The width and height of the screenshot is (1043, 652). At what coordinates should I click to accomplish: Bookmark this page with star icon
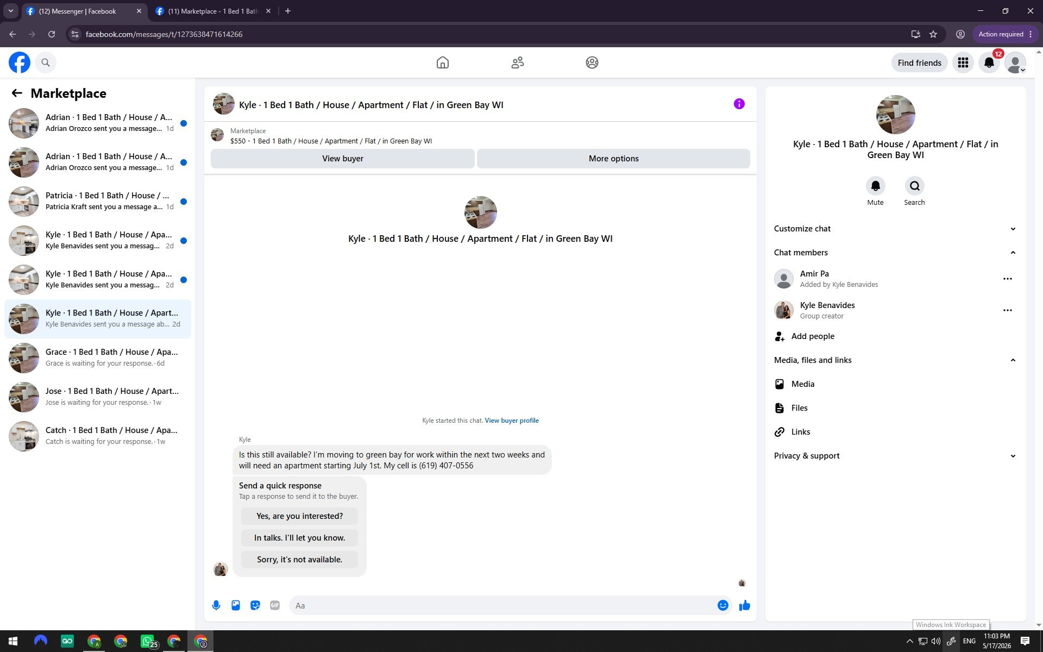(933, 34)
